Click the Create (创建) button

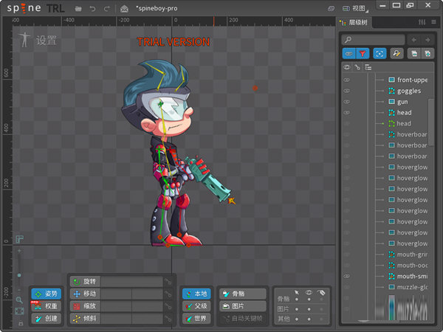47,318
